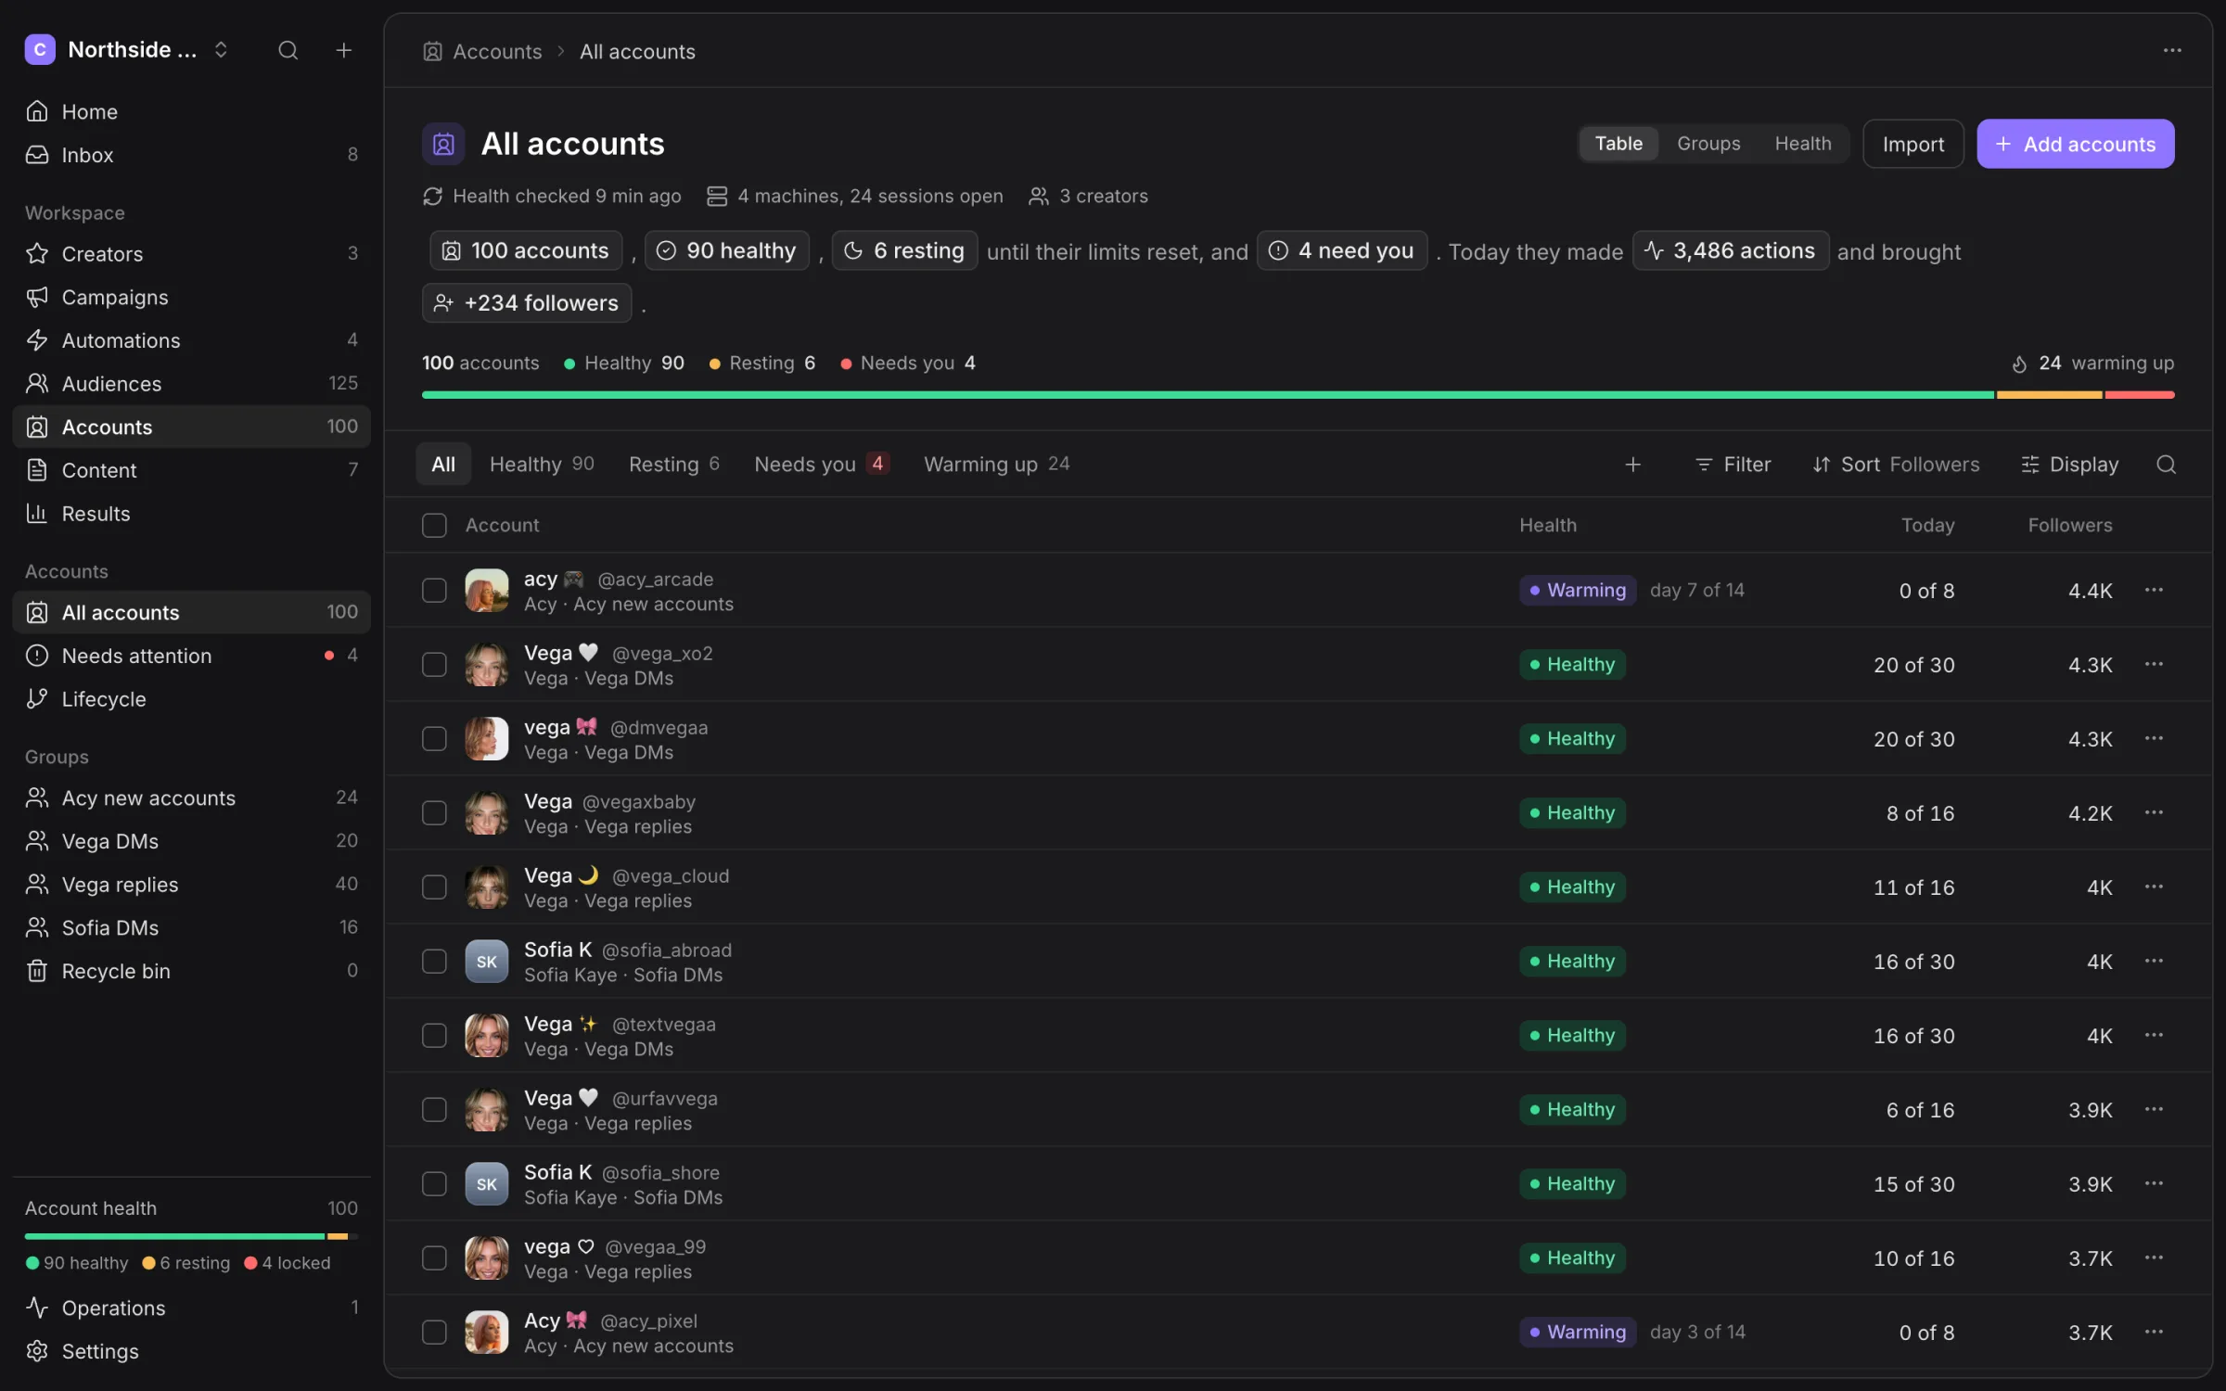Open Results with the chart icon
This screenshot has width=2226, height=1391.
click(x=191, y=513)
